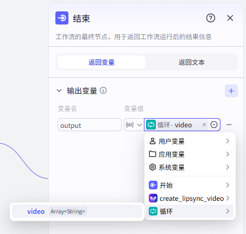Image resolution: width=246 pixels, height=234 pixels.
Task: Open the str type dropdown
Action: (134, 125)
